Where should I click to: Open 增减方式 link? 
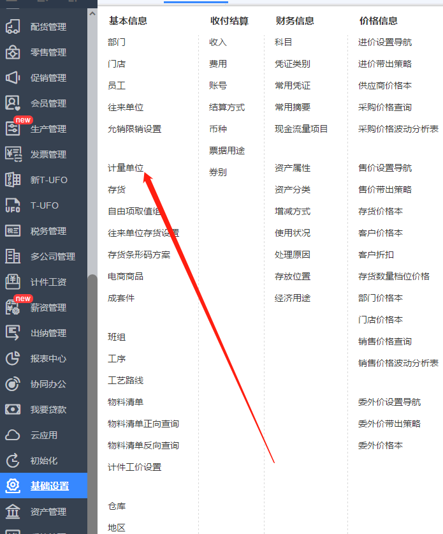click(293, 211)
